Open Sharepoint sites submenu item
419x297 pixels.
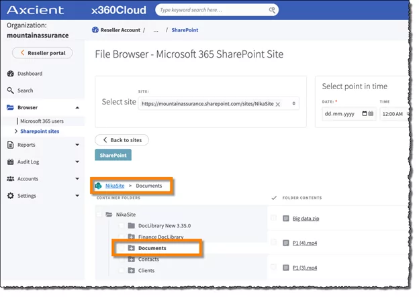[x=40, y=131]
